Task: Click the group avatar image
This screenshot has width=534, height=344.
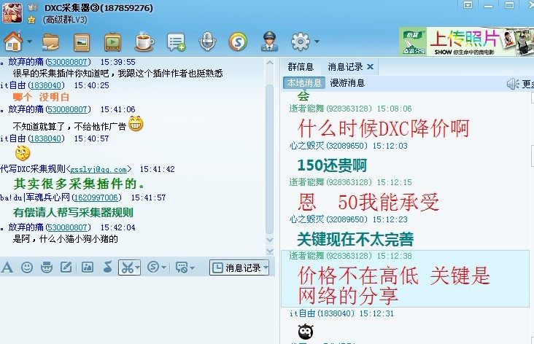Action: click(12, 13)
